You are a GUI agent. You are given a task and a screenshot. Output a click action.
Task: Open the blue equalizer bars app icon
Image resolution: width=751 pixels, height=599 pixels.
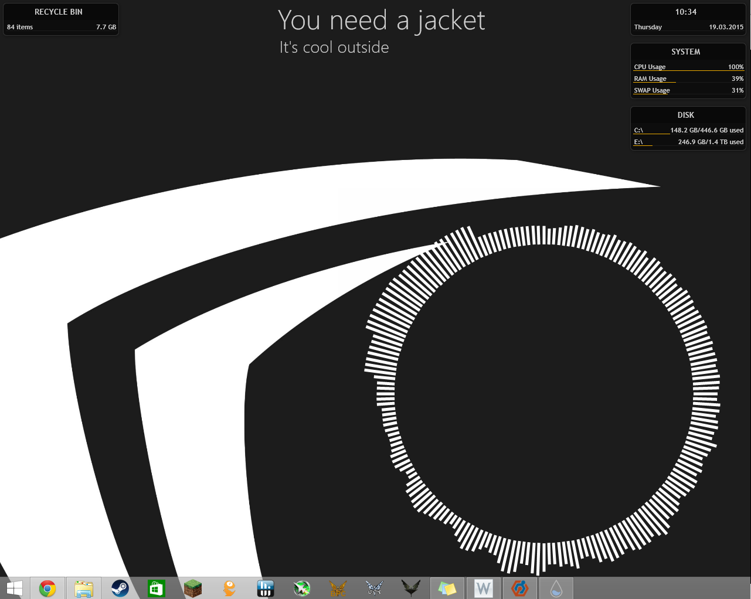coord(266,588)
